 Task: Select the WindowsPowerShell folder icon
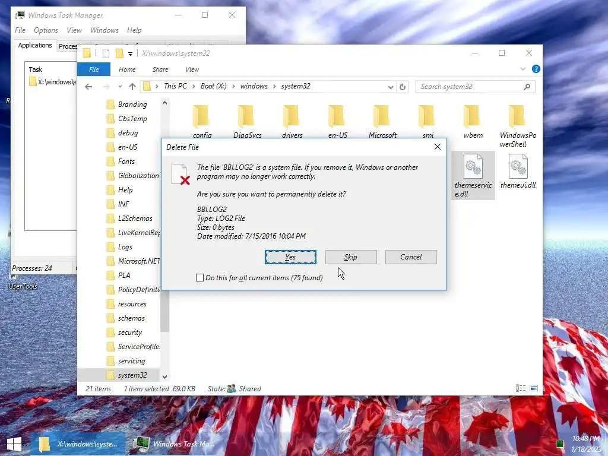(x=518, y=116)
